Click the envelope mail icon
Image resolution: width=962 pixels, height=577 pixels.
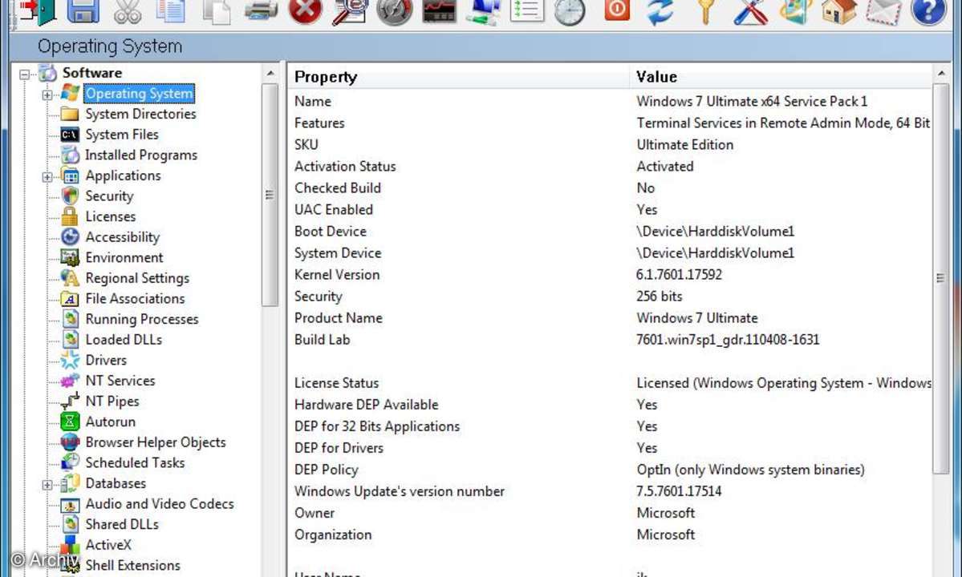coord(883,11)
